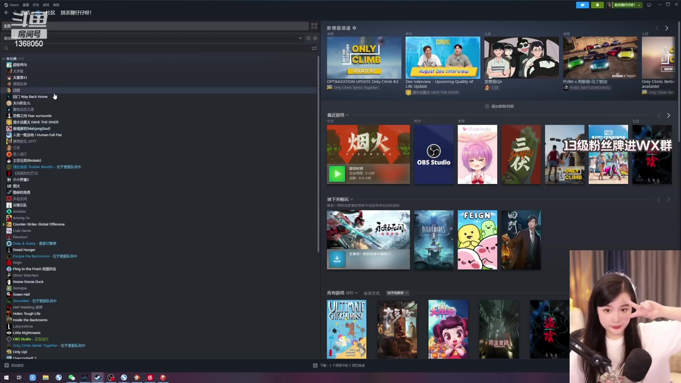Click the library search magnifier icon
This screenshot has width=681, height=383.
click(6, 48)
